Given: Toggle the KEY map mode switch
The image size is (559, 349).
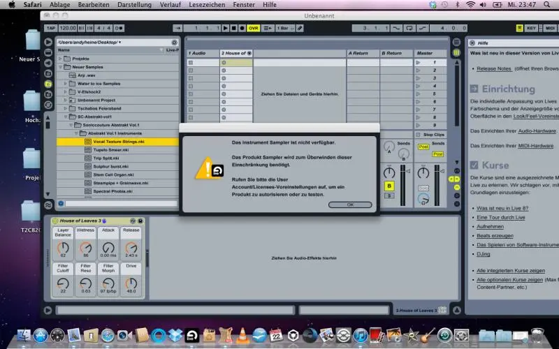Looking at the screenshot, I should (532, 28).
